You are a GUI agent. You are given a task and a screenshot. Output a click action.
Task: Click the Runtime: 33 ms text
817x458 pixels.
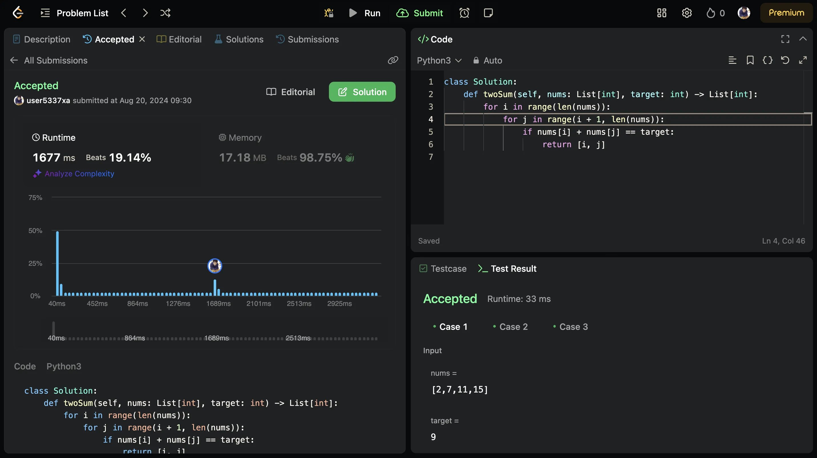[519, 299]
